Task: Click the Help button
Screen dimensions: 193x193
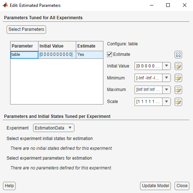Action: 9,186
